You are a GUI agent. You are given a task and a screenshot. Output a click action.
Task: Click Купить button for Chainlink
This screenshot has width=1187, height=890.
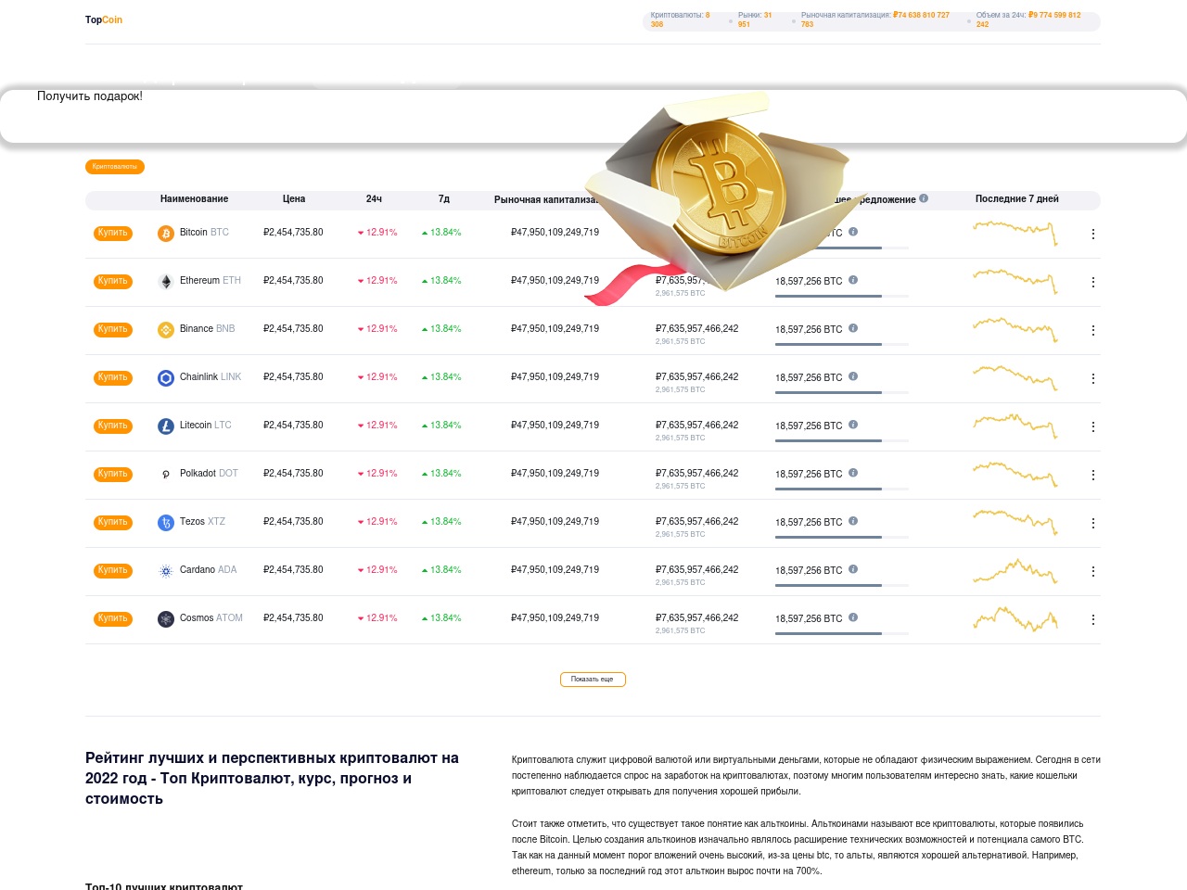[113, 378]
